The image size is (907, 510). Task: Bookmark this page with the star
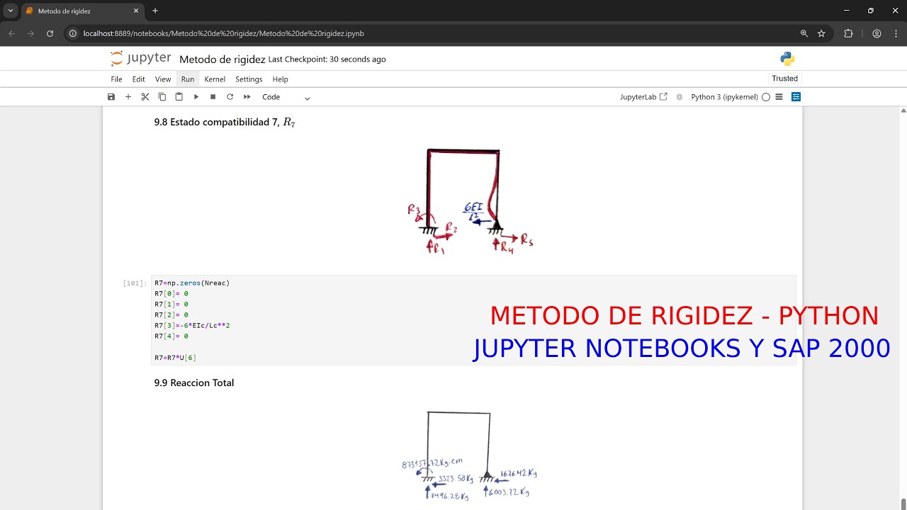pyautogui.click(x=822, y=33)
